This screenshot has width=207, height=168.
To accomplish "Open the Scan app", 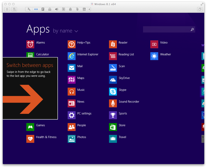I will pos(113,68).
